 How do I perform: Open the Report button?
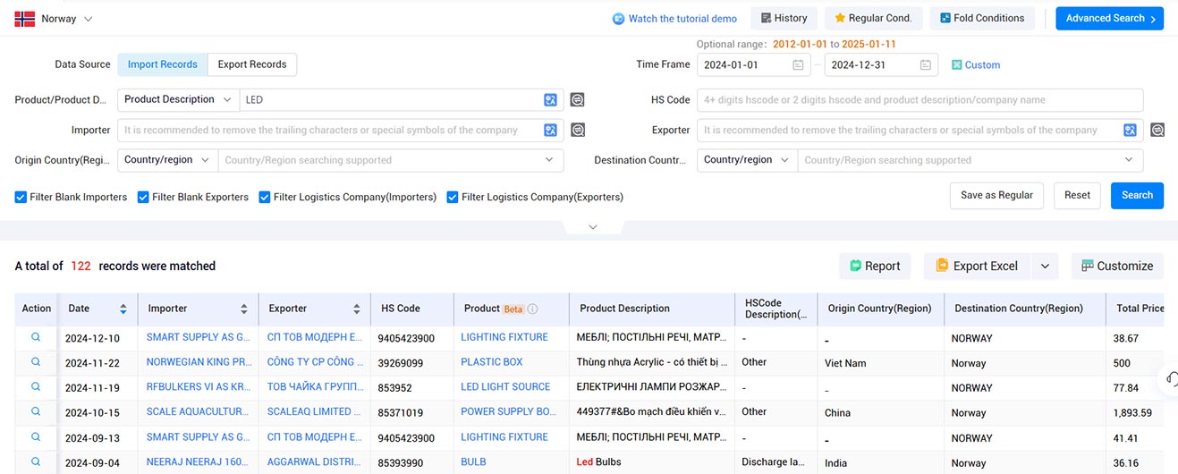pyautogui.click(x=875, y=266)
